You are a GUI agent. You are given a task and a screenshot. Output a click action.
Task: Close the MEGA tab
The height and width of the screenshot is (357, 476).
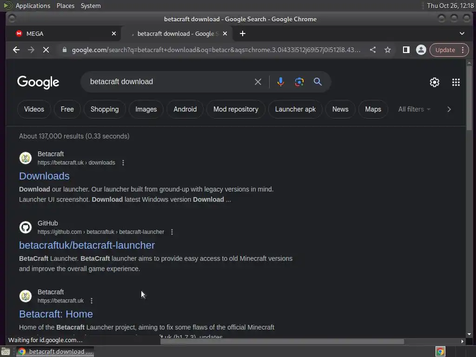tap(114, 33)
